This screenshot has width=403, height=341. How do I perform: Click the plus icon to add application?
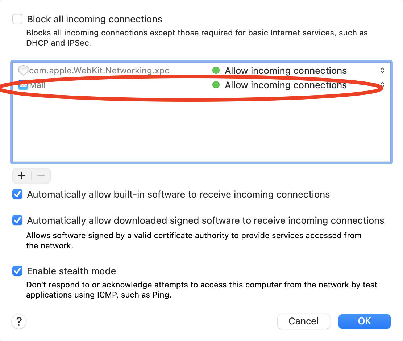[x=22, y=176]
